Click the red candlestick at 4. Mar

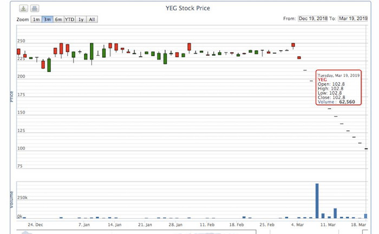(293, 45)
